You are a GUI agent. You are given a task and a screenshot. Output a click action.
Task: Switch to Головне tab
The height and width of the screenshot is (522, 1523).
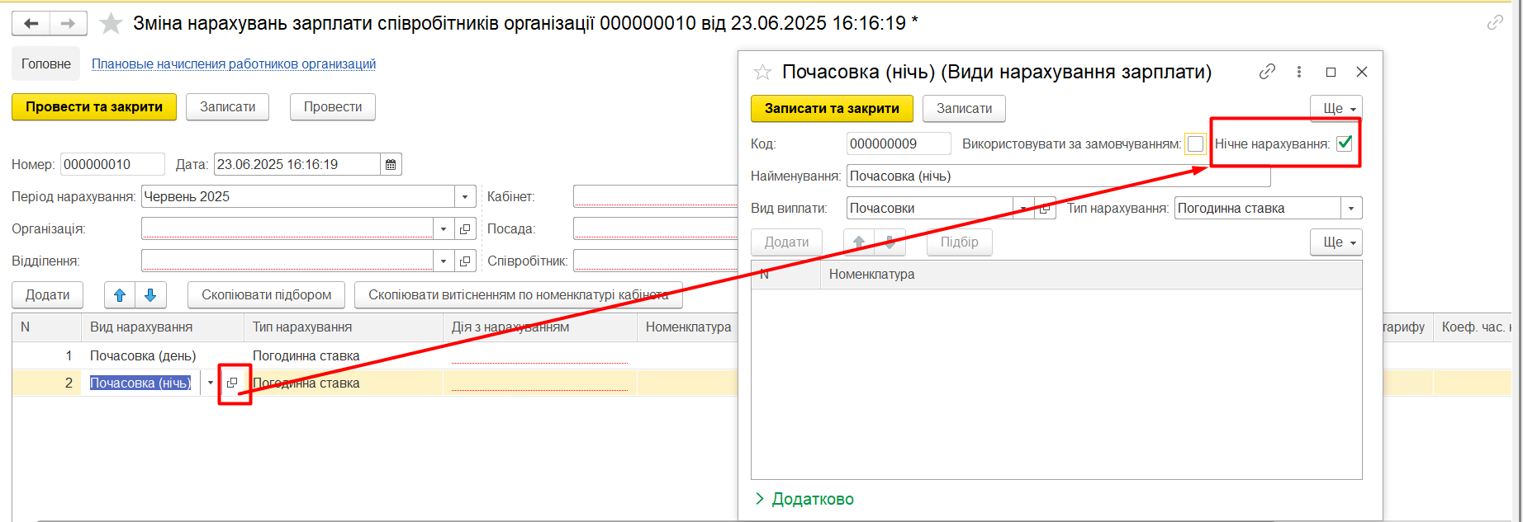pyautogui.click(x=46, y=64)
